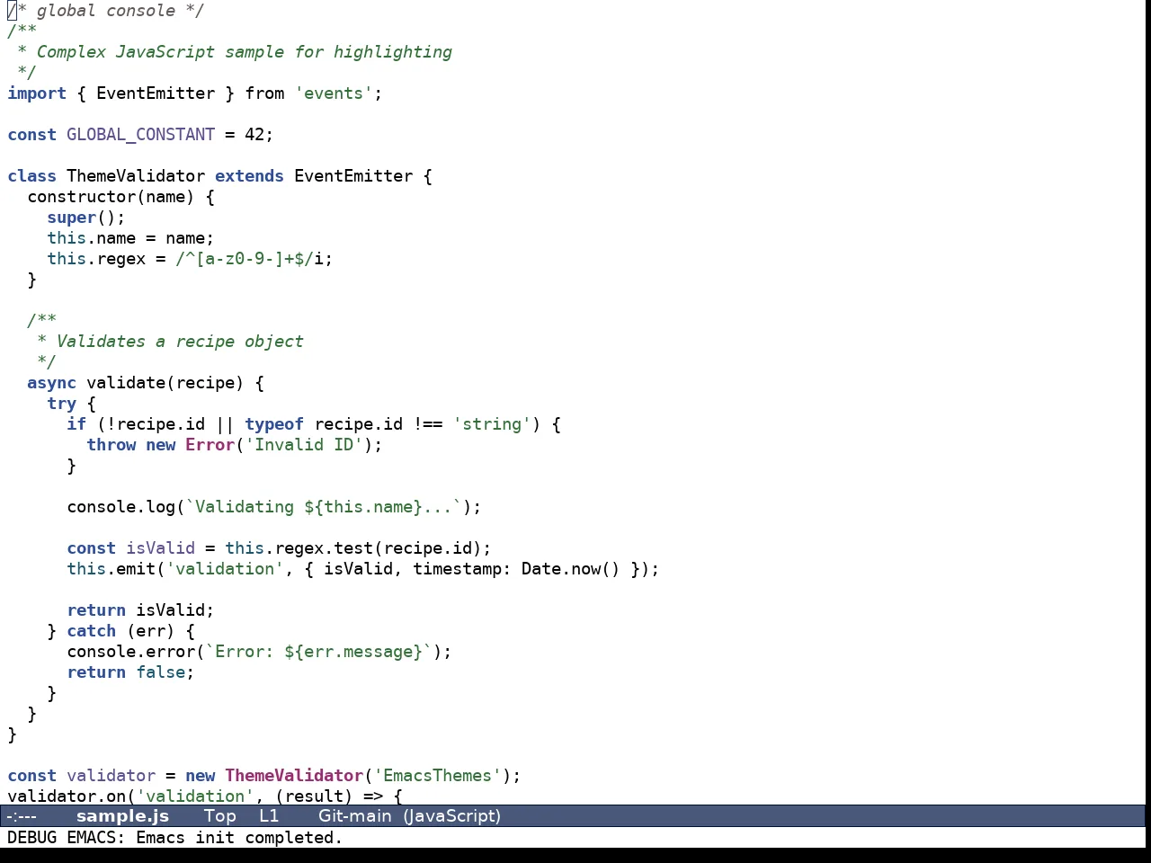This screenshot has height=863, width=1151.
Task: Click the 'typeof' operator
Action: pos(274,424)
